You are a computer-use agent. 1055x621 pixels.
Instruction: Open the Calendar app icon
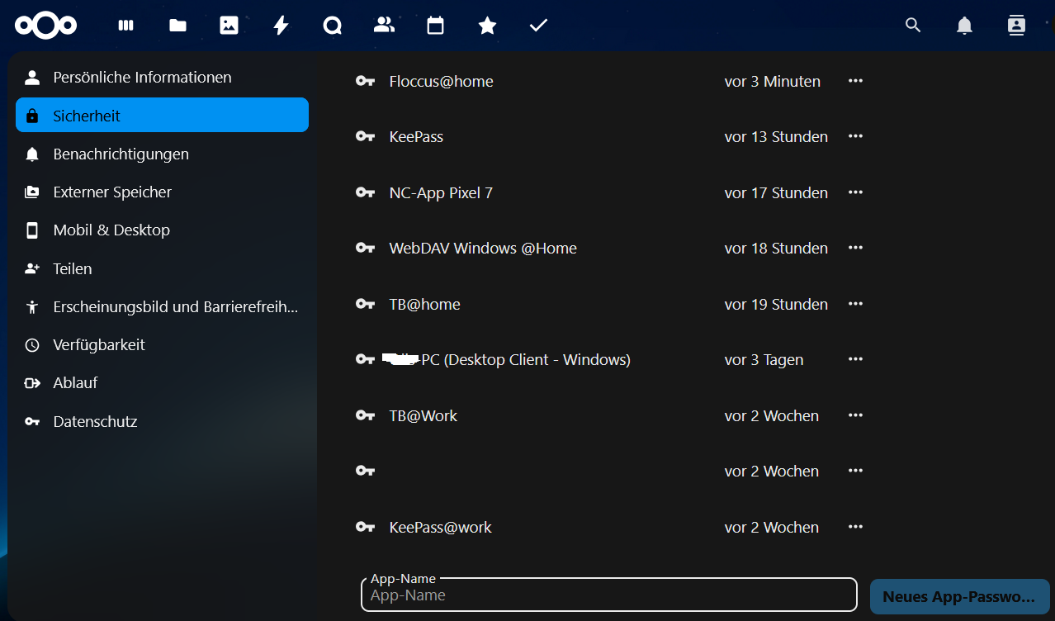(436, 26)
